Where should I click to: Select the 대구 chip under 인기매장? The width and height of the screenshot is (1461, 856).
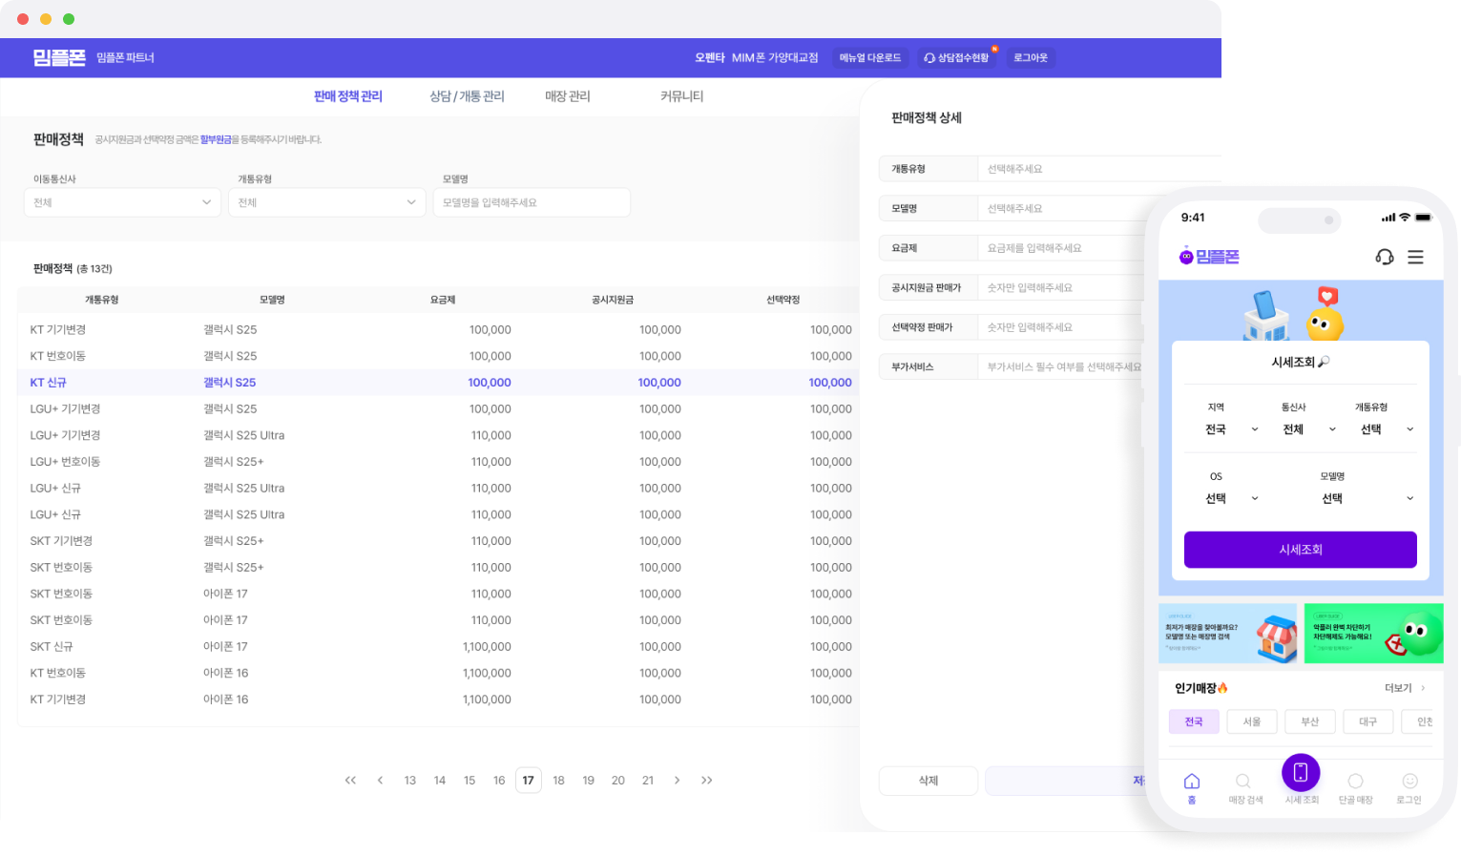click(x=1368, y=721)
